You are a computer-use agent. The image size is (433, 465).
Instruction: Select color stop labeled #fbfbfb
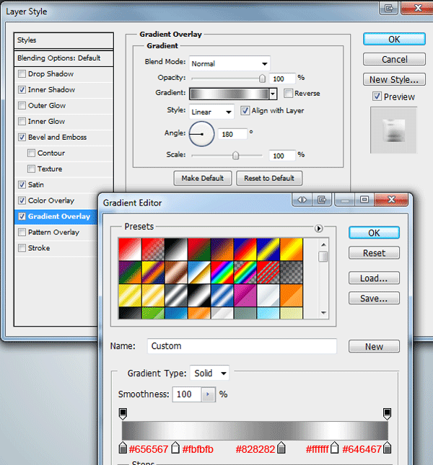click(175, 448)
